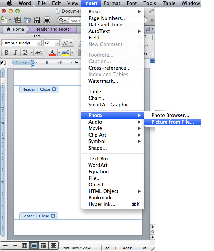214x251 pixels.
Task: Toggle Italic formatting
Action: pos(15,53)
